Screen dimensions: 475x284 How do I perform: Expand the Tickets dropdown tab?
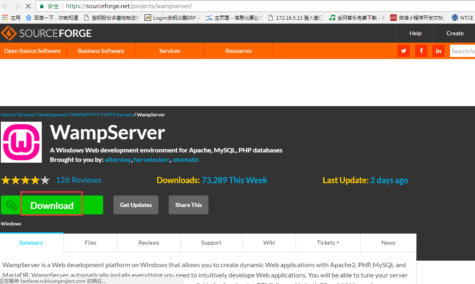328,243
